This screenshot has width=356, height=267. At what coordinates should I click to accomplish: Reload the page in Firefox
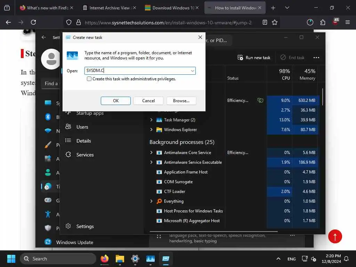[x=33, y=22]
